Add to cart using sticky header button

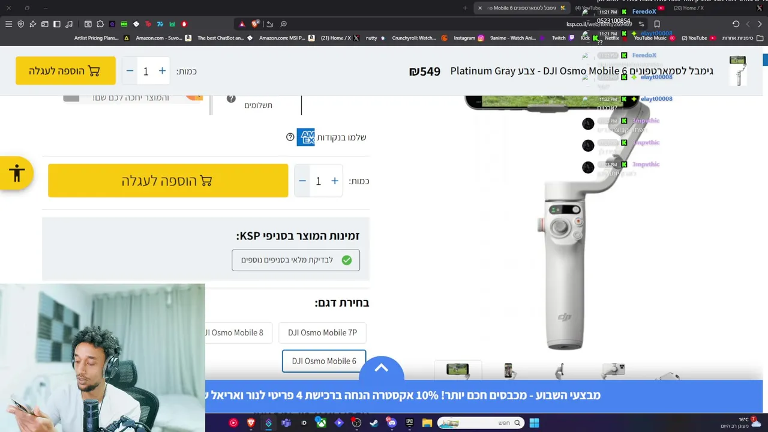(65, 71)
